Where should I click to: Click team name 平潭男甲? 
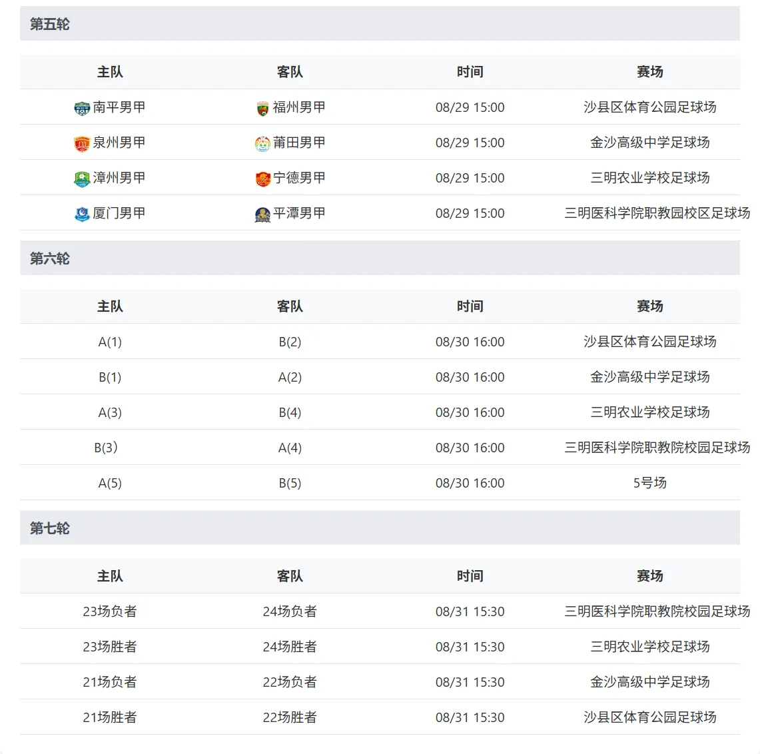coord(299,213)
